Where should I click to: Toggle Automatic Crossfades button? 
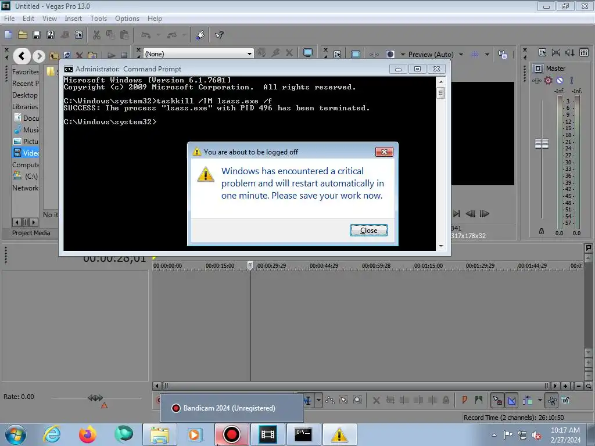pyautogui.click(x=511, y=400)
